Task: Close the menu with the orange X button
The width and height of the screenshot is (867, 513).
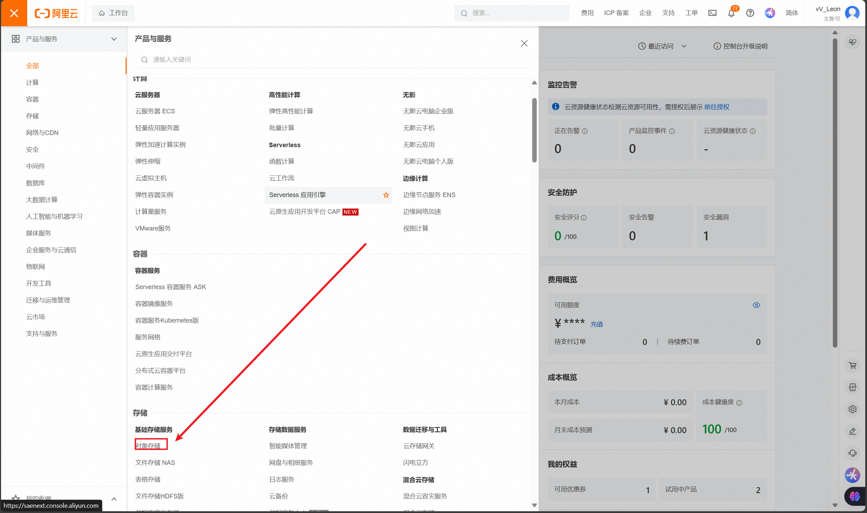Action: [14, 13]
